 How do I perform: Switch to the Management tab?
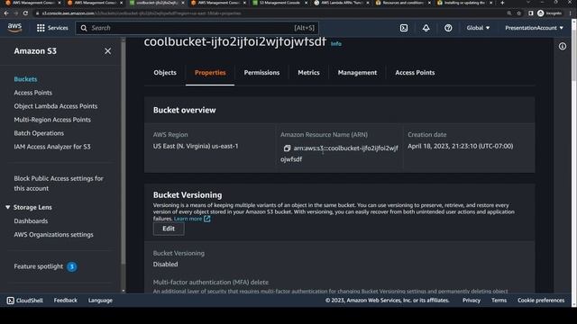[357, 72]
